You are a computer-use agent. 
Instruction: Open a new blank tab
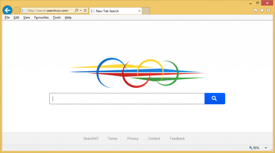tap(146, 11)
